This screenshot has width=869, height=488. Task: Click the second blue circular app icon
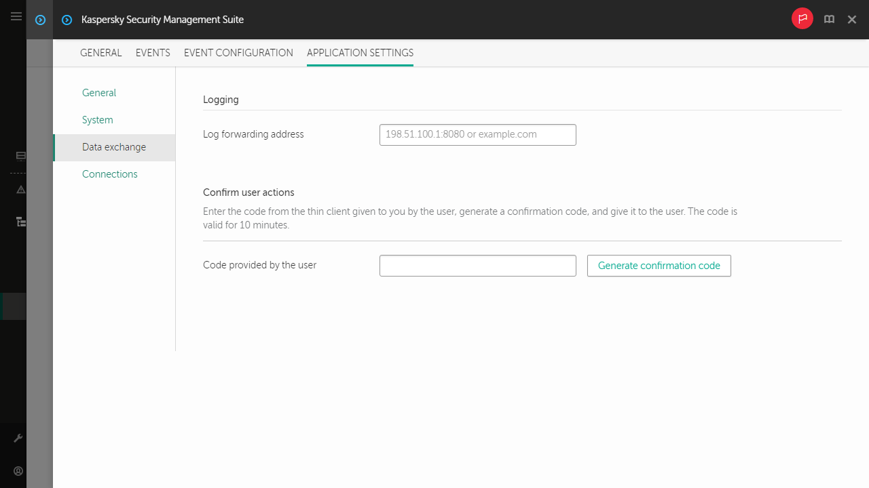click(67, 20)
